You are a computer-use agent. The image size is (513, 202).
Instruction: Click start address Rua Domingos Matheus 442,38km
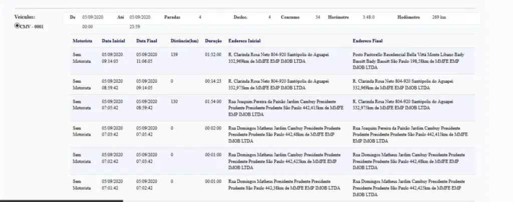click(x=284, y=184)
